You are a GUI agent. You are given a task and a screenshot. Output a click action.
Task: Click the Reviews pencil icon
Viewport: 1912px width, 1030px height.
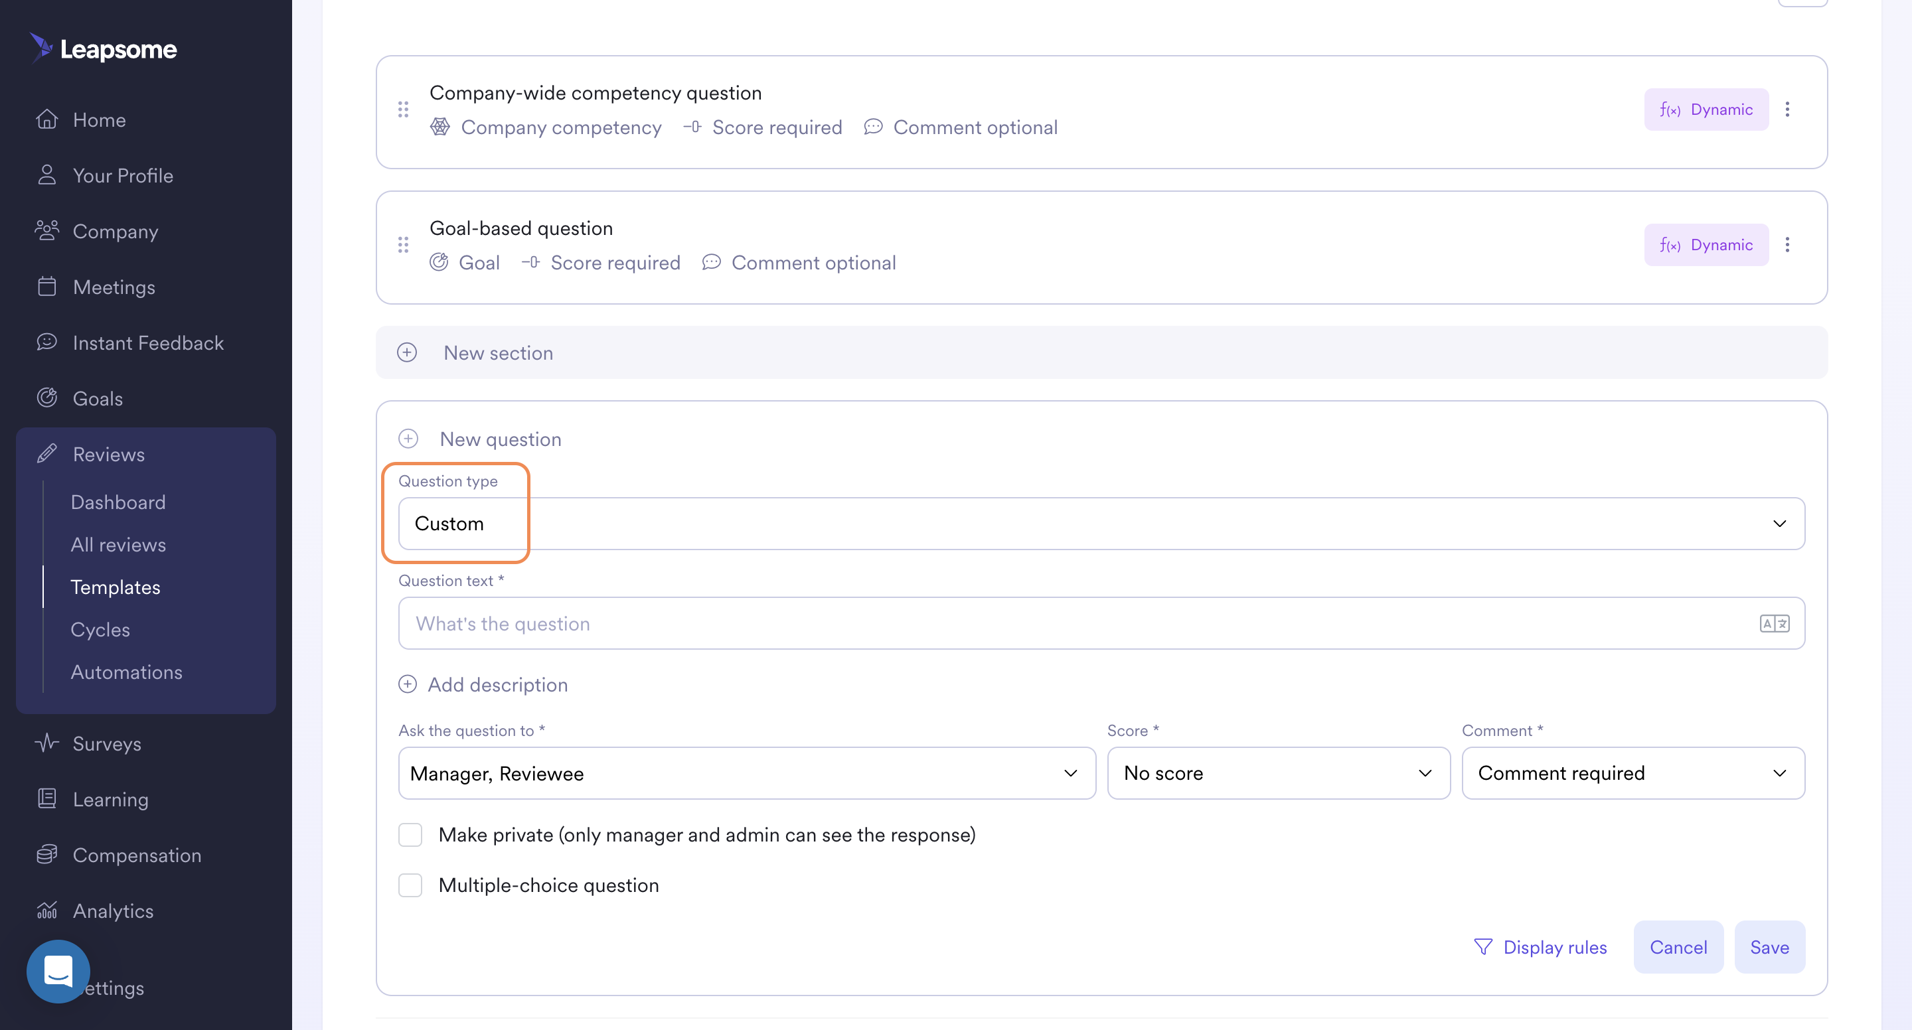(x=46, y=453)
